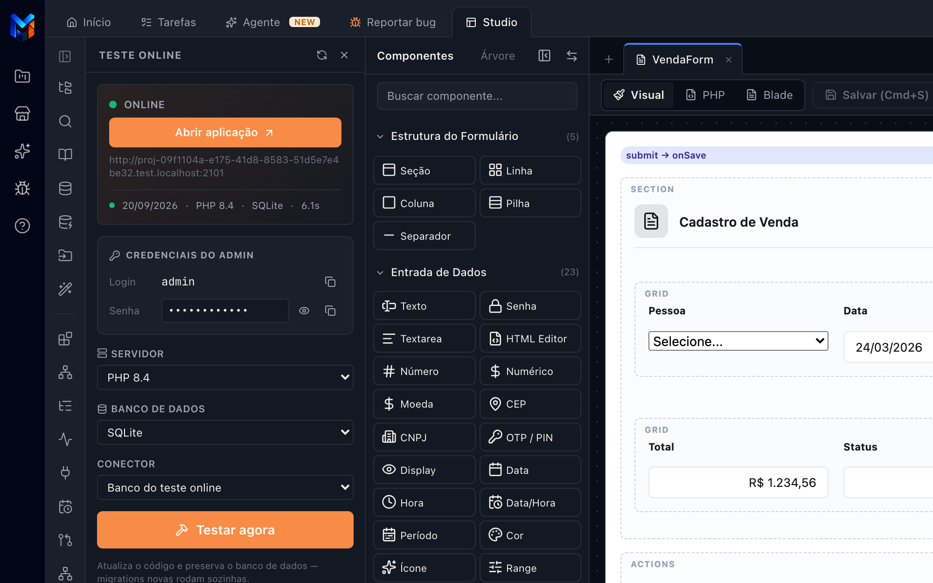Screen dimensions: 933x583
Task: Close the Teste Online panel
Action: (x=344, y=55)
